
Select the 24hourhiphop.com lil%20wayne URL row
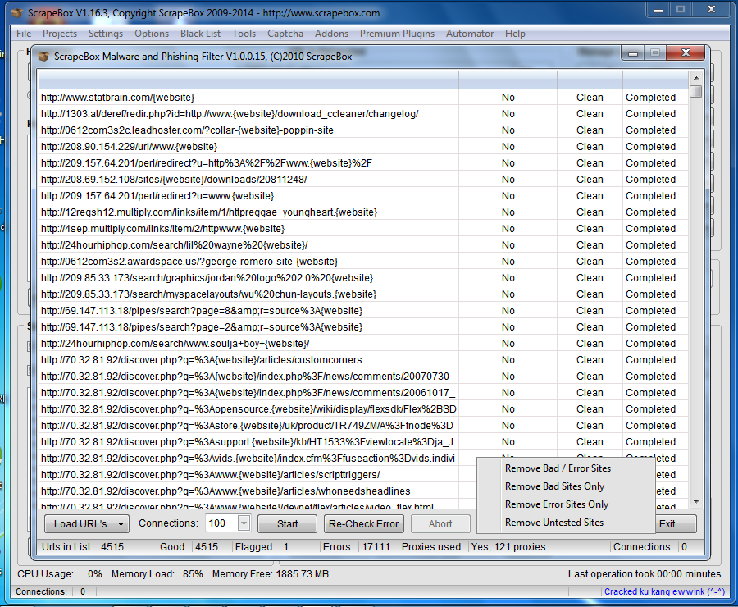click(363, 245)
